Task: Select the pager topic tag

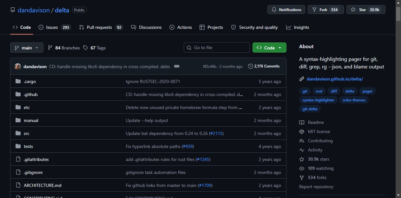Action: pos(367,91)
